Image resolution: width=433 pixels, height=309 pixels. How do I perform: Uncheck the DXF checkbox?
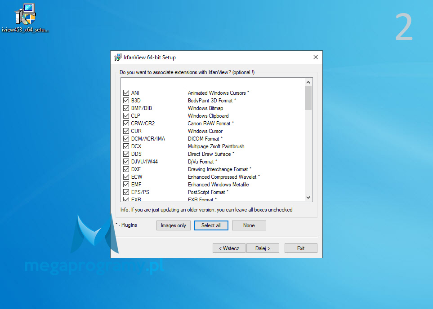pyautogui.click(x=126, y=169)
